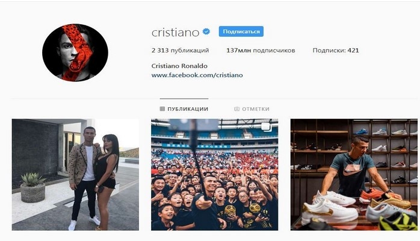420x241 pixels.
Task: Open the www.facebook.com/cristiano link
Action: click(197, 75)
